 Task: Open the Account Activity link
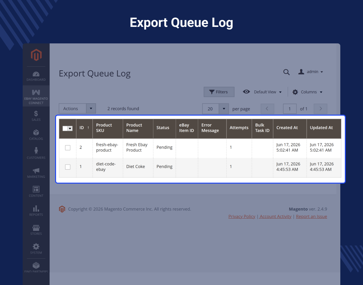pyautogui.click(x=275, y=217)
